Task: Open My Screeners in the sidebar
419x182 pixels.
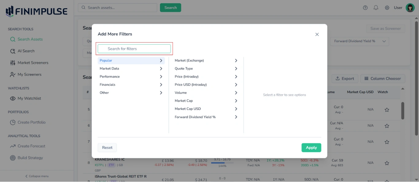Action: pyautogui.click(x=30, y=74)
